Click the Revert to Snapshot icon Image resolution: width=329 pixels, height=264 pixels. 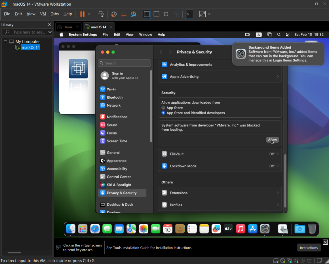(x=124, y=14)
